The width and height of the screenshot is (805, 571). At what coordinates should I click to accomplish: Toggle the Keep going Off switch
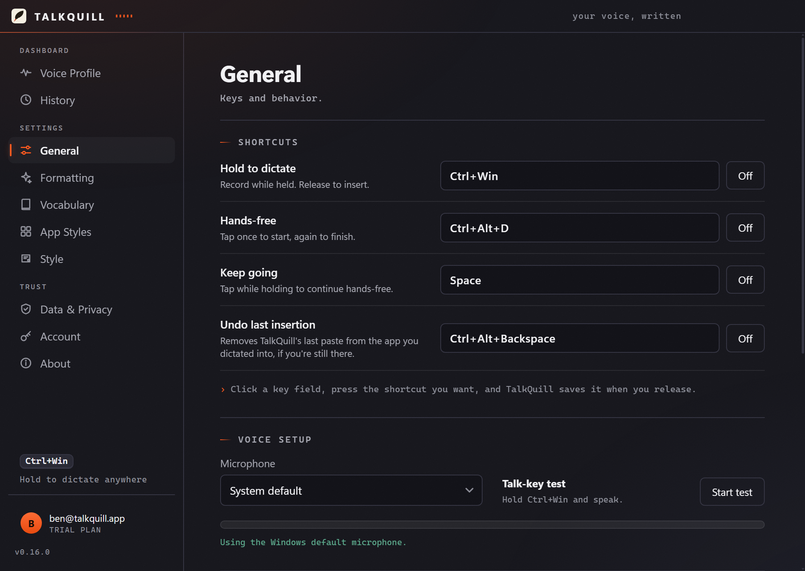pyautogui.click(x=745, y=280)
